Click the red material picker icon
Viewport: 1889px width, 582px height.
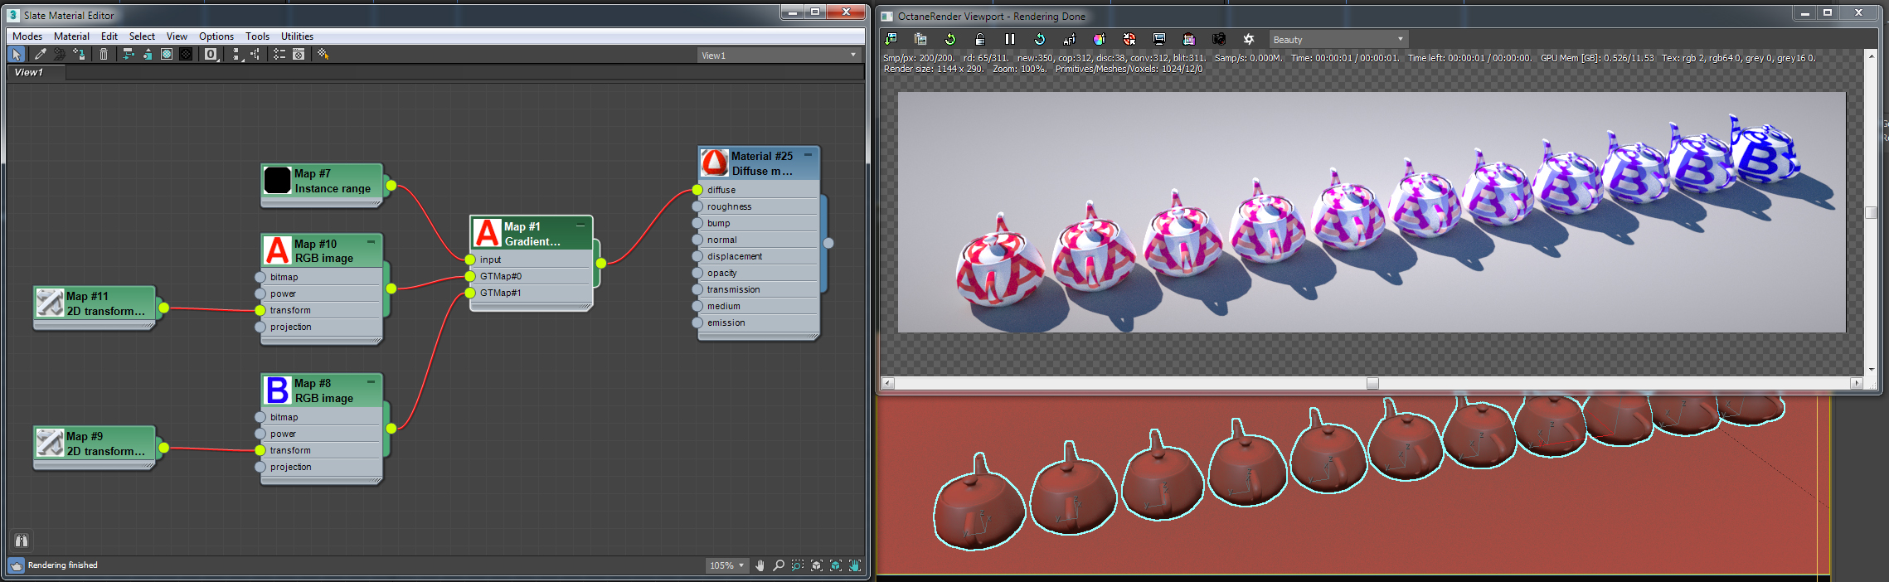tap(1129, 39)
